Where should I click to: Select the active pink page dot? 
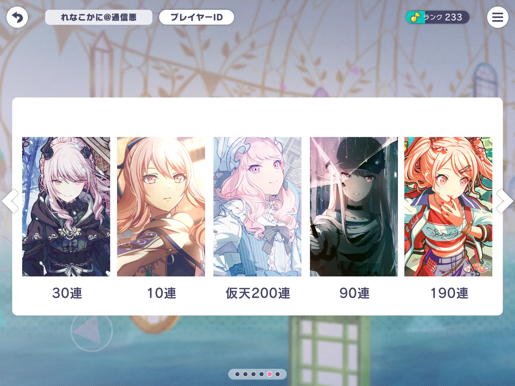(x=270, y=374)
